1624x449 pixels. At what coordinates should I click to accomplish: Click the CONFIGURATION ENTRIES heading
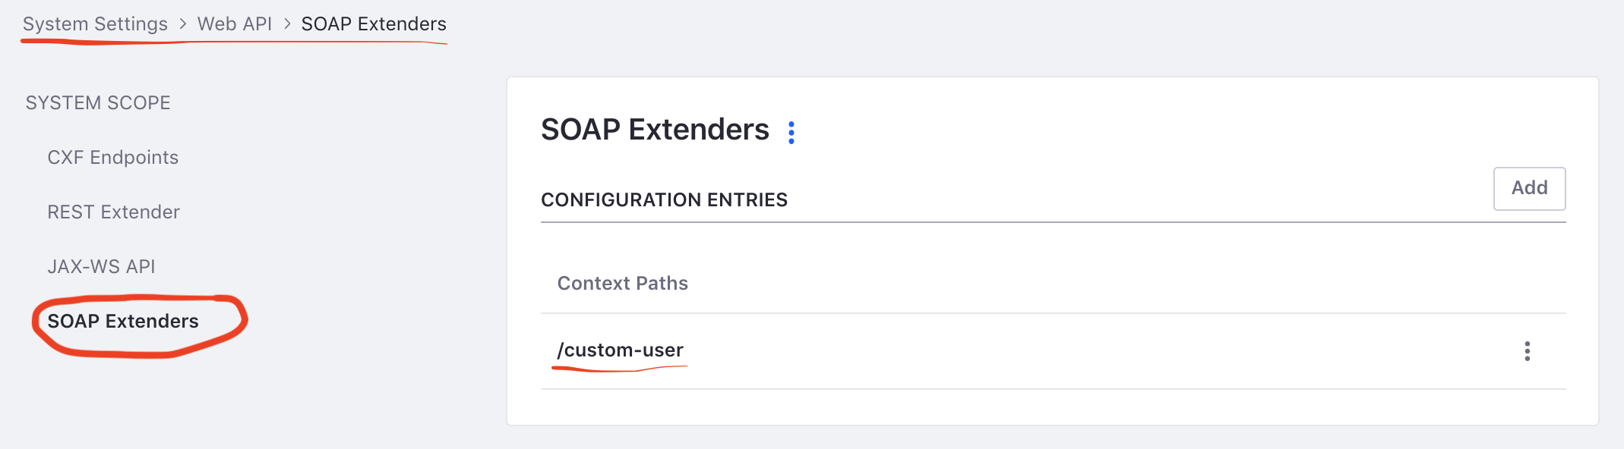pos(664,199)
